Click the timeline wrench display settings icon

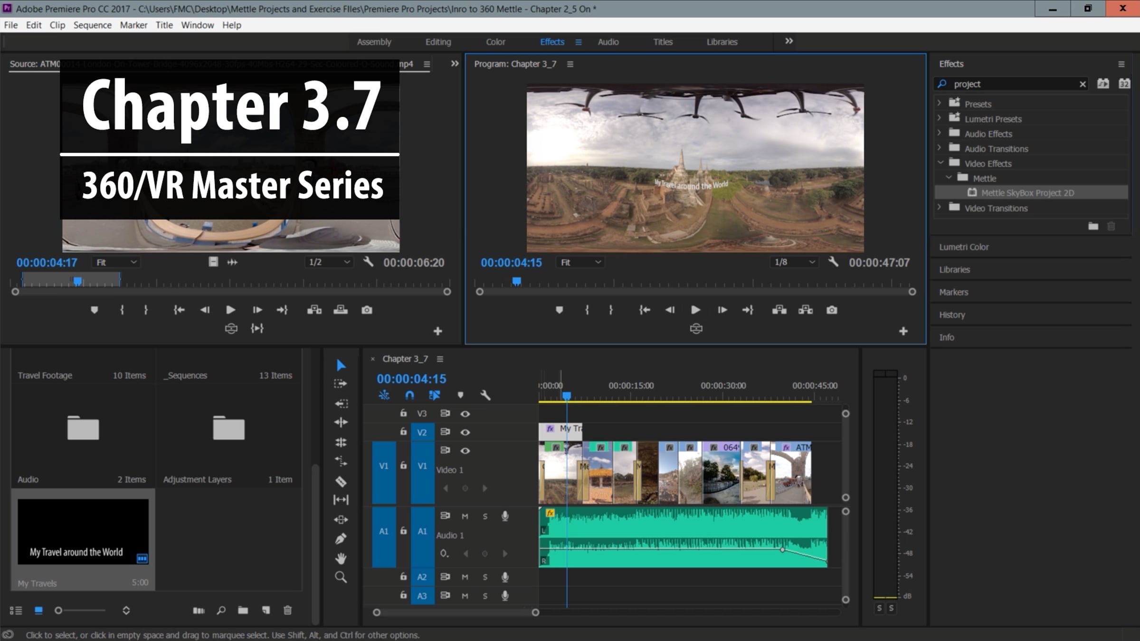[485, 395]
